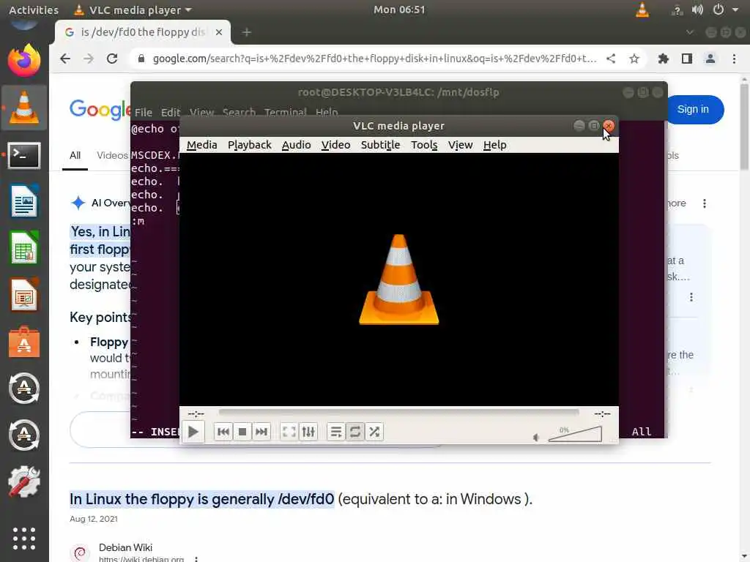Open the power system menu
The image size is (750, 562).
tap(719, 10)
